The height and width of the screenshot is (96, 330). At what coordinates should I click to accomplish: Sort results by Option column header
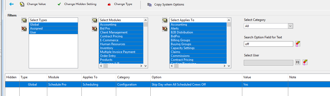196,77
